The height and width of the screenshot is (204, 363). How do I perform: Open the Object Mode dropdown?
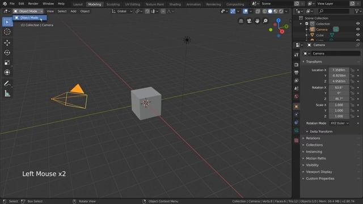[x=28, y=11]
